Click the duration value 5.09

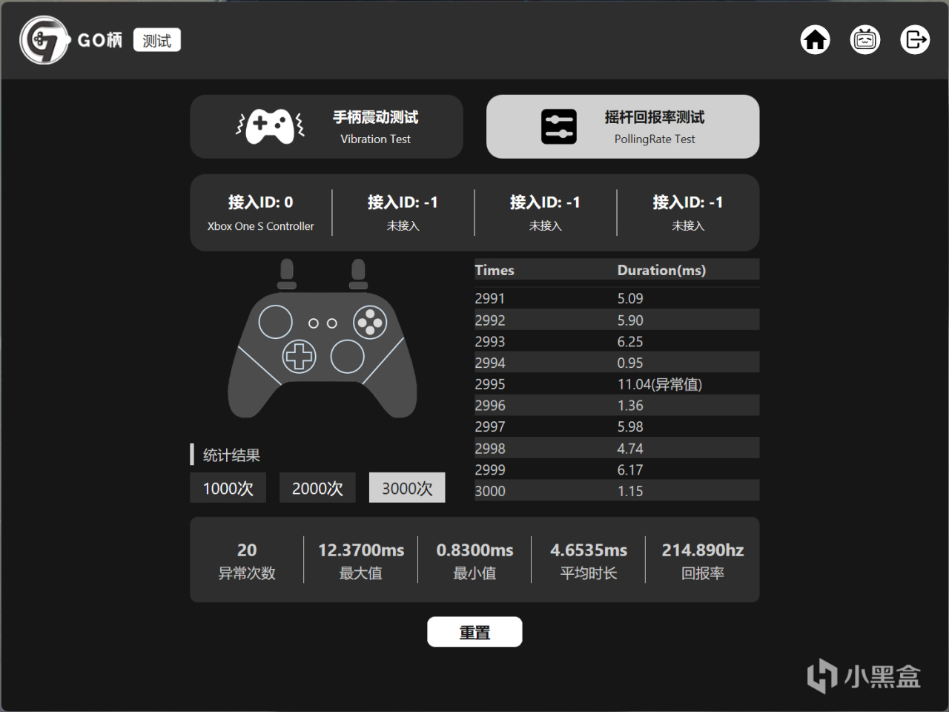tap(630, 298)
